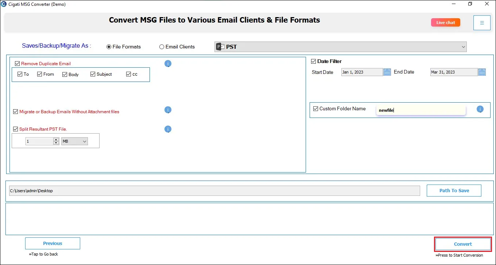The image size is (496, 265).
Task: Close the Cigati MSG Converter window
Action: pos(487,4)
